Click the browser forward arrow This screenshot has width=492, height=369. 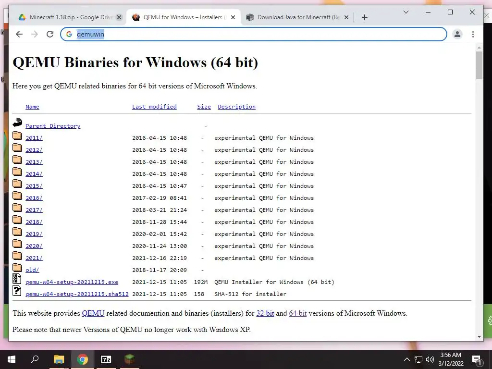[35, 34]
